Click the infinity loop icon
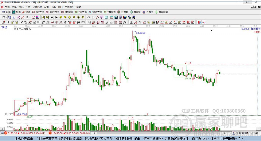Image resolution: width=261 pixels, height=141 pixels. pos(204,22)
